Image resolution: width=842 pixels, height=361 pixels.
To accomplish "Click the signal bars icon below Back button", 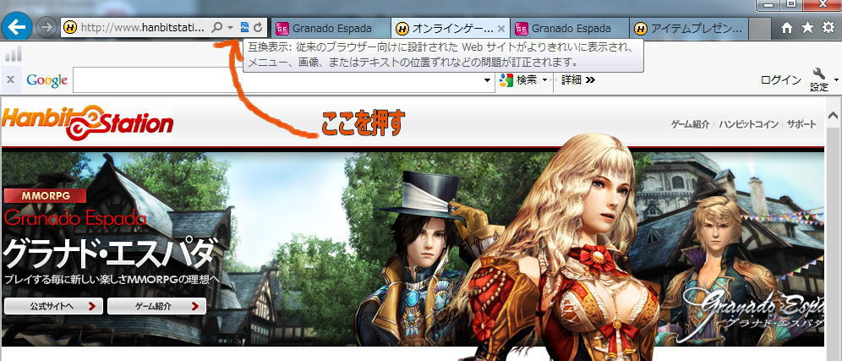I will pos(14,54).
